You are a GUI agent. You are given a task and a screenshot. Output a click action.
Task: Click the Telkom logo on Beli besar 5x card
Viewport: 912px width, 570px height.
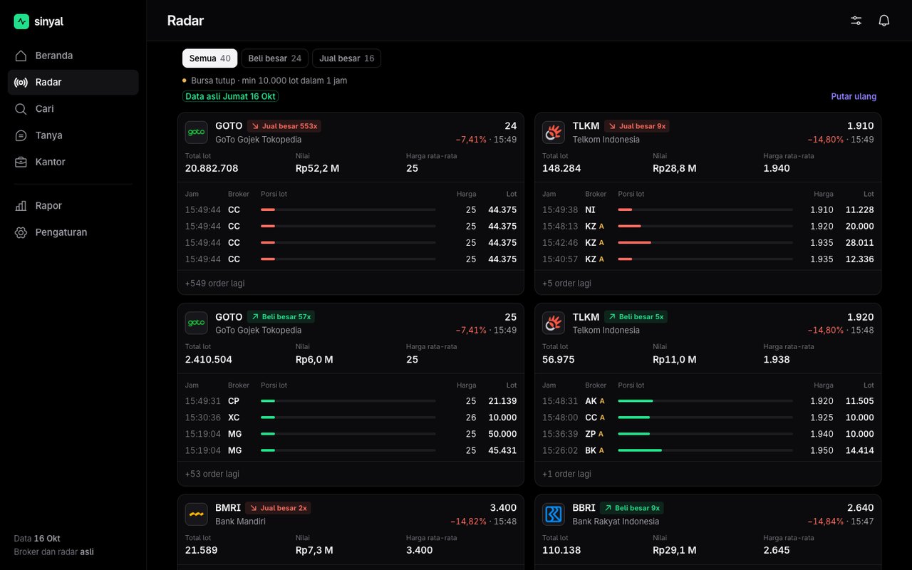(x=553, y=323)
